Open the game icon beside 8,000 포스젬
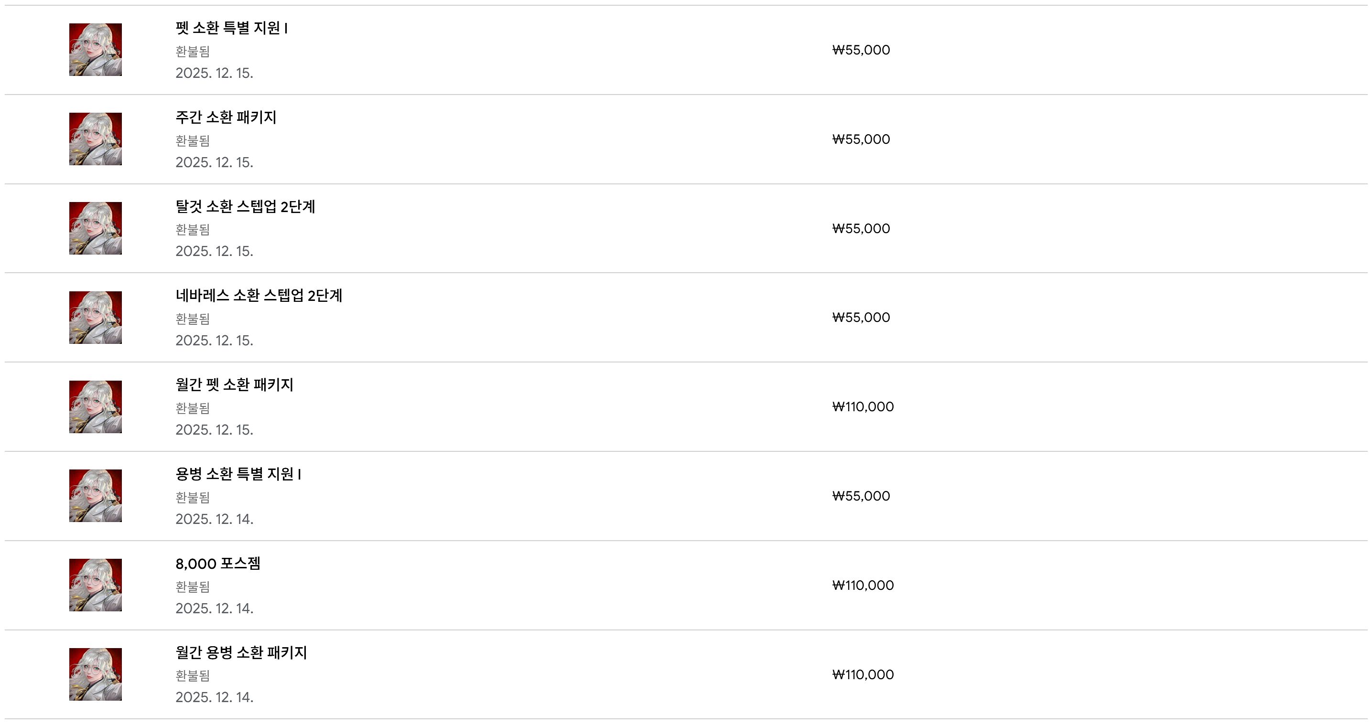The height and width of the screenshot is (725, 1372). tap(95, 585)
